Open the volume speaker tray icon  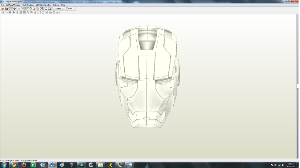pyautogui.click(x=283, y=165)
